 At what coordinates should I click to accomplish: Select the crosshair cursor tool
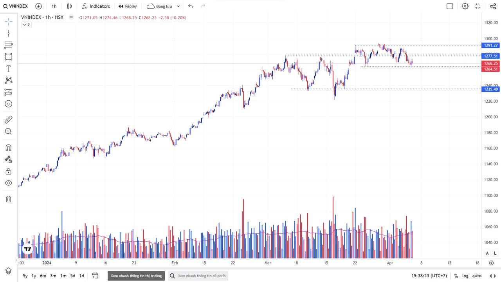click(9, 22)
